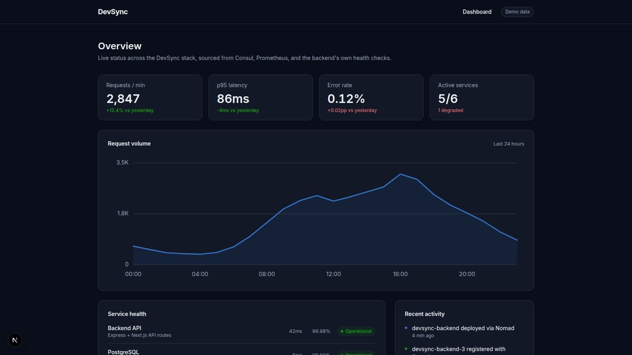
Task: Click the "Last 24 hours" range label
Action: [509, 144]
